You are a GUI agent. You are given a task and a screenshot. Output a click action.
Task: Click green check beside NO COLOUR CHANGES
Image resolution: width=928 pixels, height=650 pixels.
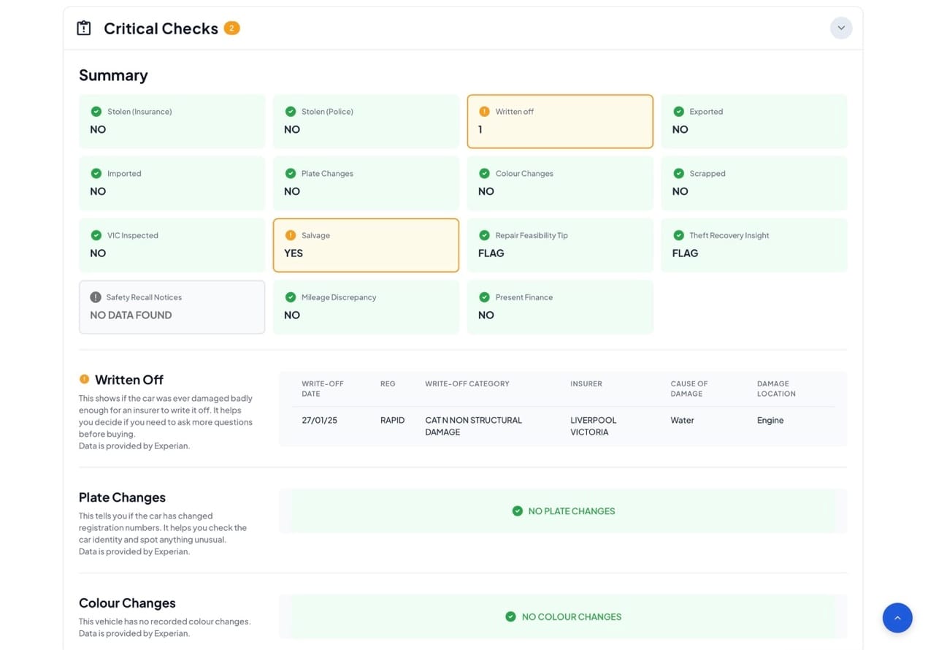pyautogui.click(x=511, y=617)
